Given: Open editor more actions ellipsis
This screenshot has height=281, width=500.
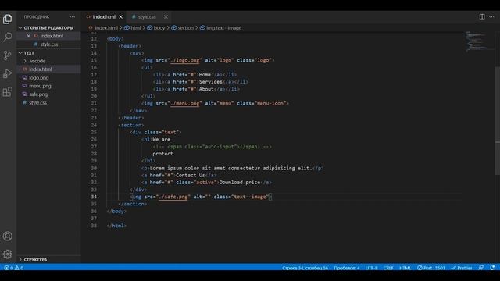Looking at the screenshot, I should [x=491, y=16].
